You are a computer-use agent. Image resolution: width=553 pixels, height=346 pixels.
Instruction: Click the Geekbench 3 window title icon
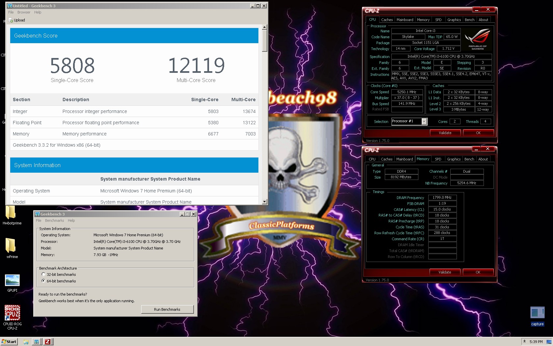pos(38,214)
